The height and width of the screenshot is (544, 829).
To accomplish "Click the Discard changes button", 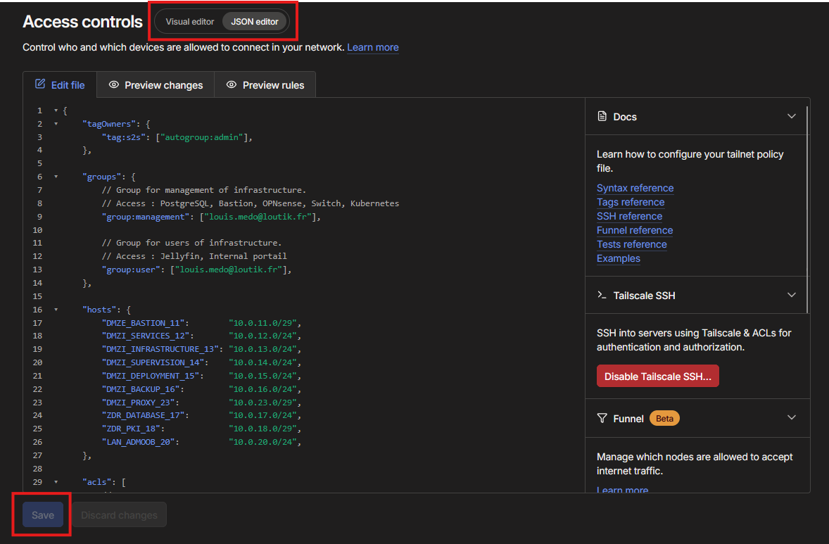I will point(119,515).
